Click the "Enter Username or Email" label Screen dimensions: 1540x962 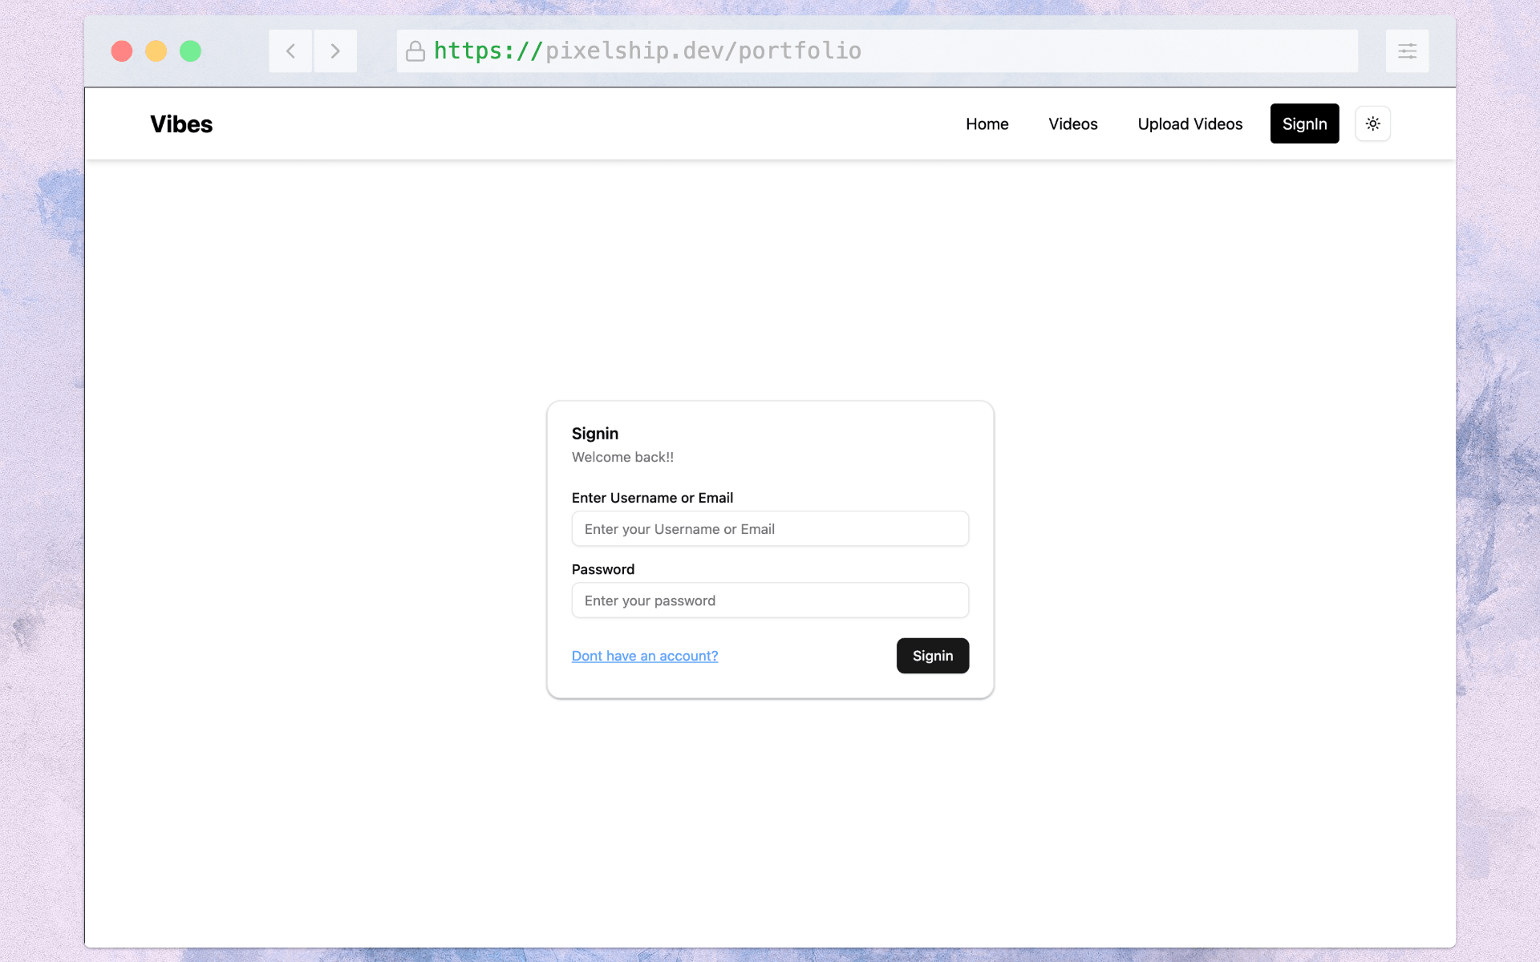(x=652, y=498)
